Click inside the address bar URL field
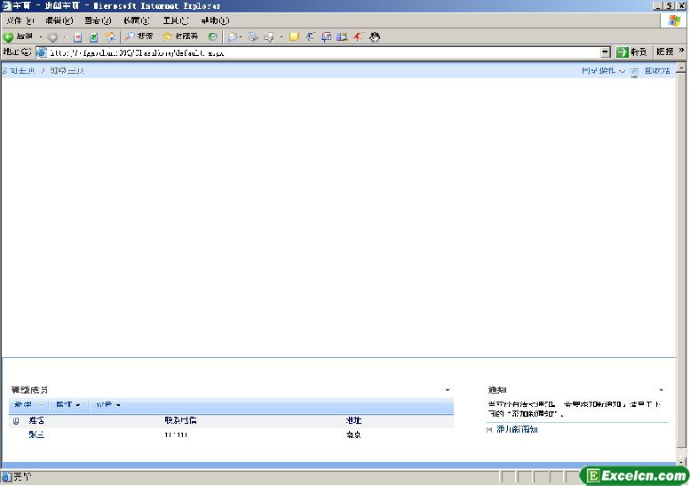 [323, 52]
